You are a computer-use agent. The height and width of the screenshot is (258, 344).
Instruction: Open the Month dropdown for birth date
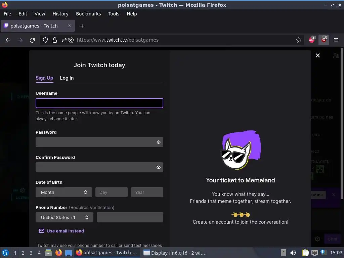coord(64,192)
